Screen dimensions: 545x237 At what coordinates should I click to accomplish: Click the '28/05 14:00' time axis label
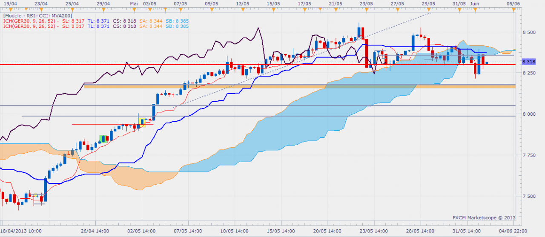pos(420,230)
